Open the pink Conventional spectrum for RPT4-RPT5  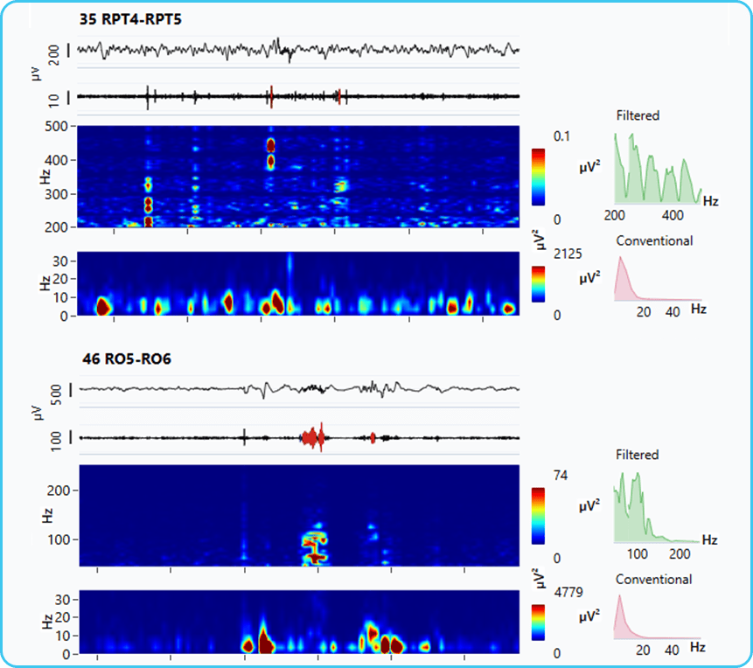click(658, 279)
